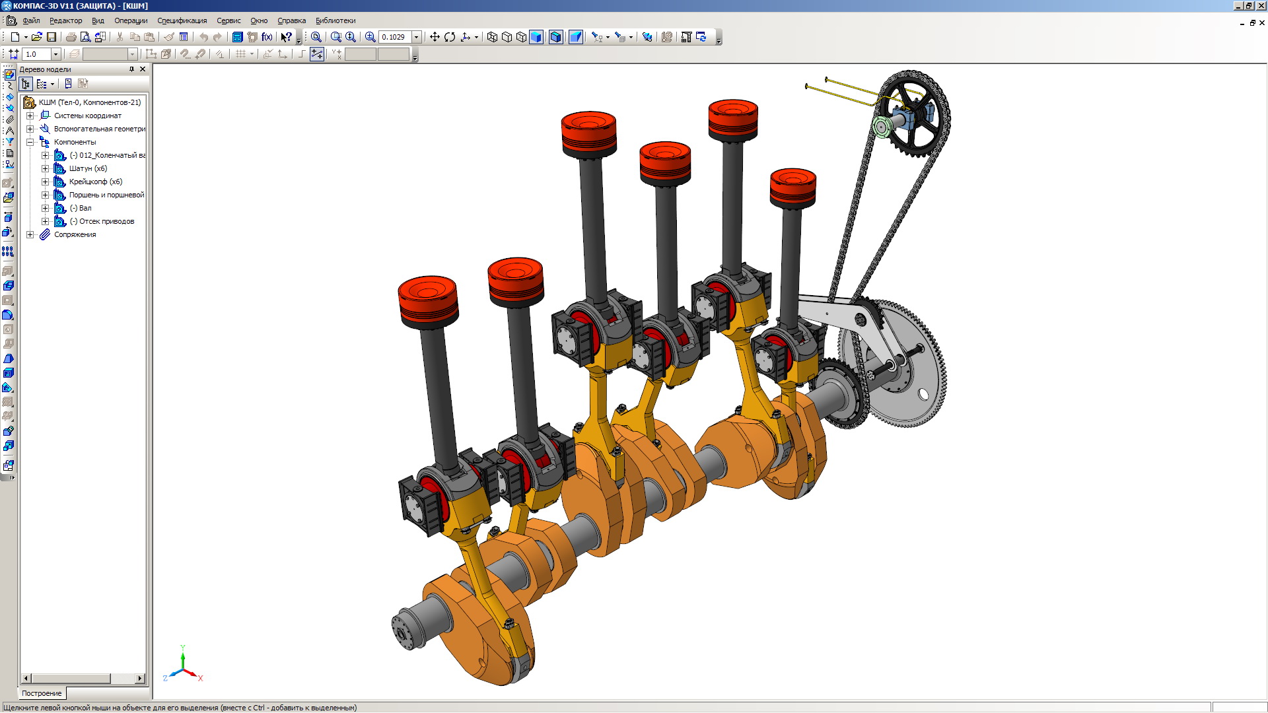Click the Save document icon
The width and height of the screenshot is (1268, 713).
click(x=52, y=37)
